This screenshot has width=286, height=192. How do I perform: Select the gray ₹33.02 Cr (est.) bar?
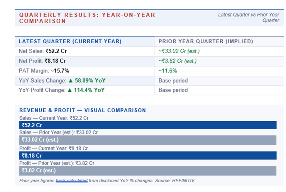click(148, 140)
